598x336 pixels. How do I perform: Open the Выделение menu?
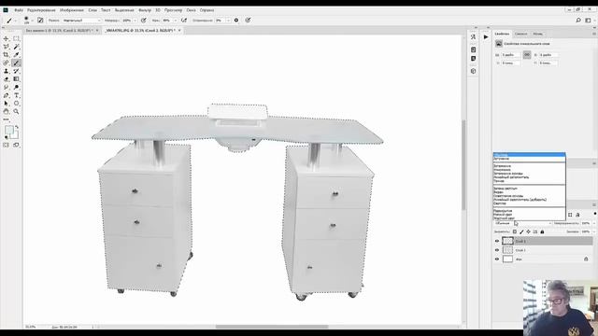[124, 10]
